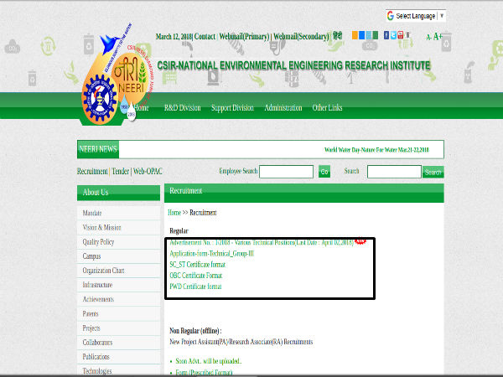Image resolution: width=503 pixels, height=377 pixels.
Task: Focus the site Search input field
Action: pyautogui.click(x=394, y=172)
